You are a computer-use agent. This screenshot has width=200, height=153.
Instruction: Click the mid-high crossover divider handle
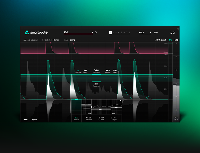(x=111, y=107)
